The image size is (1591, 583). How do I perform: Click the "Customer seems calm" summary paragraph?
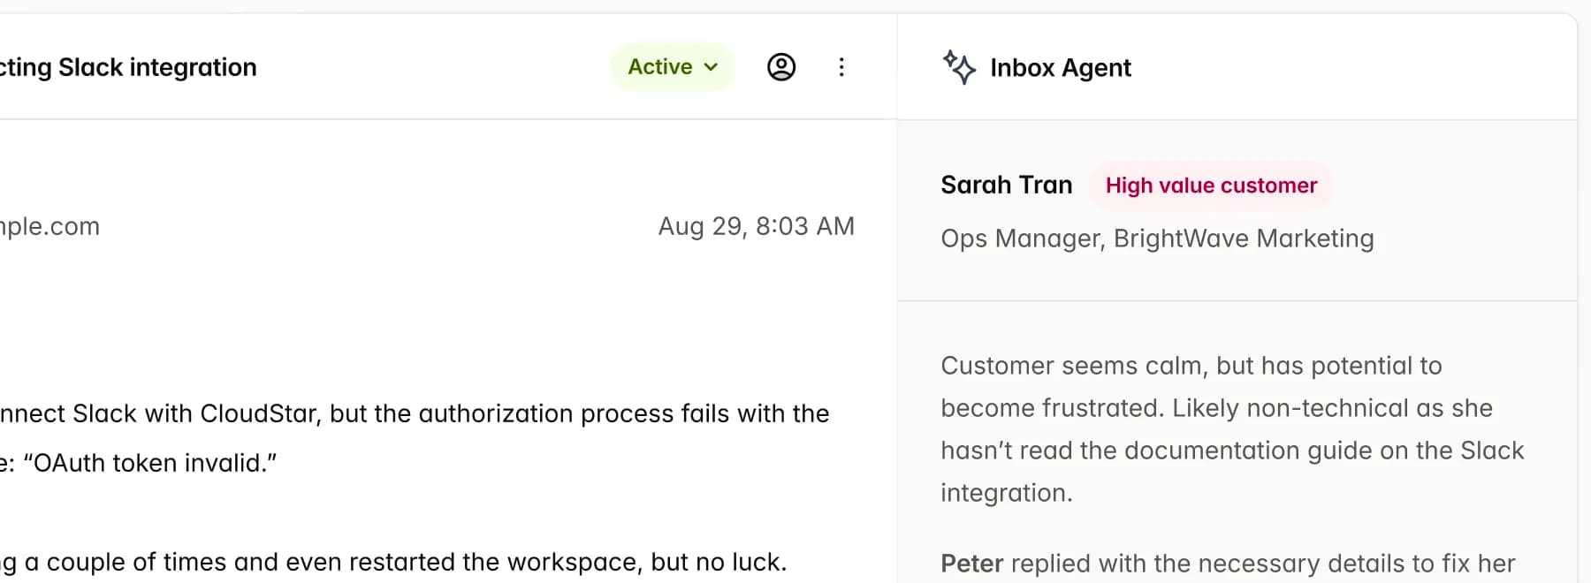(1191, 366)
